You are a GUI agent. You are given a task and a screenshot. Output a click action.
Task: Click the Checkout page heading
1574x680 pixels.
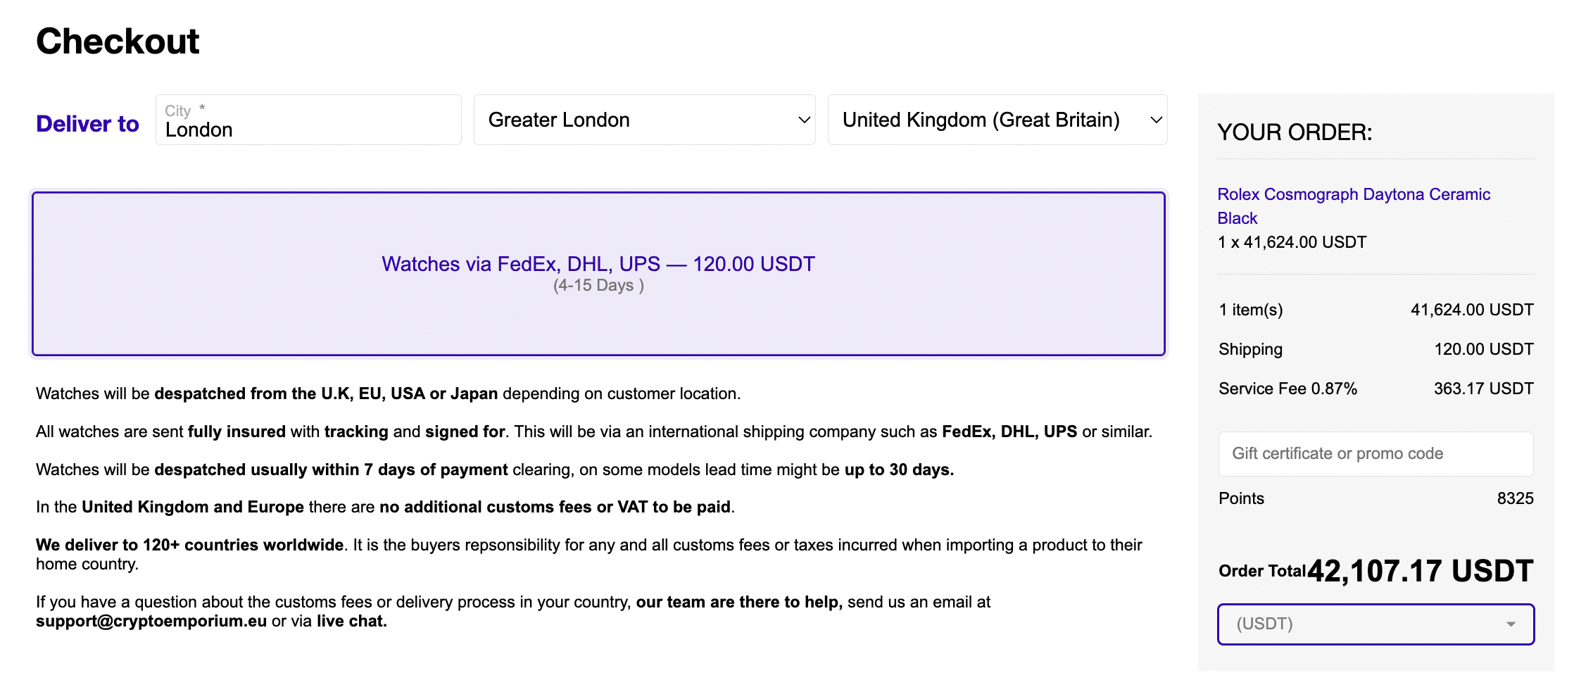click(118, 42)
